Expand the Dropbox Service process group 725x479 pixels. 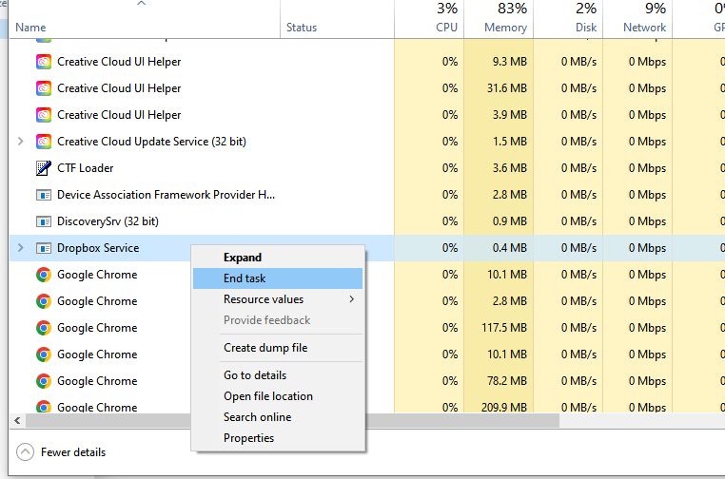(21, 248)
